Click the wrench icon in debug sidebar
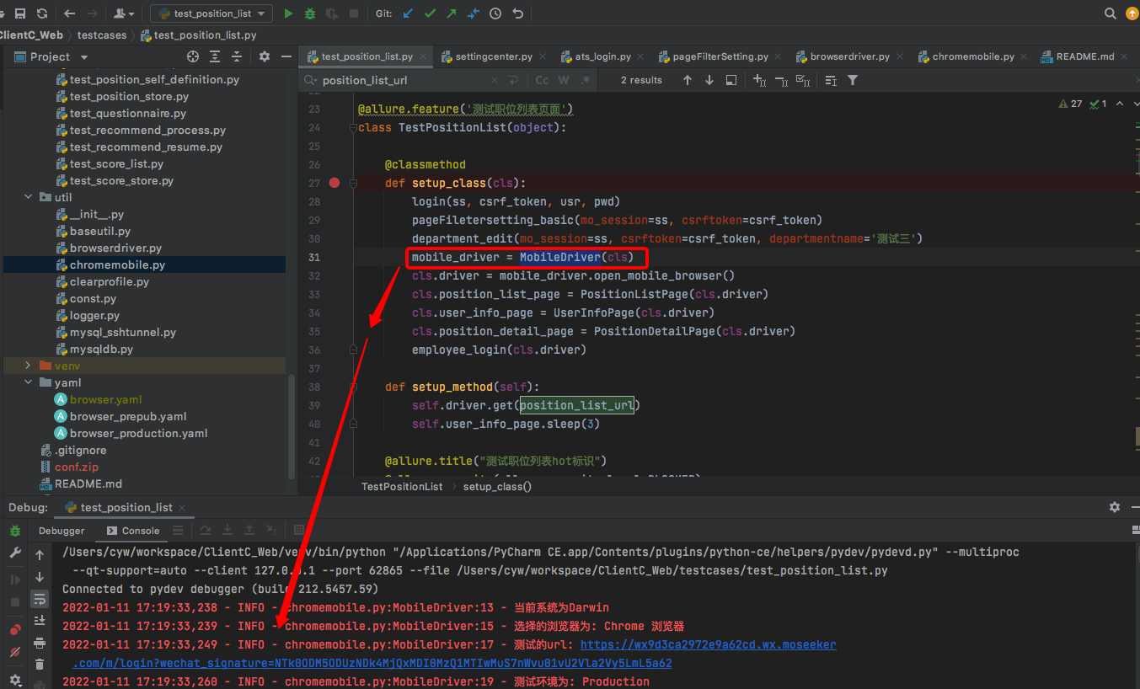This screenshot has height=689, width=1140. [15, 553]
